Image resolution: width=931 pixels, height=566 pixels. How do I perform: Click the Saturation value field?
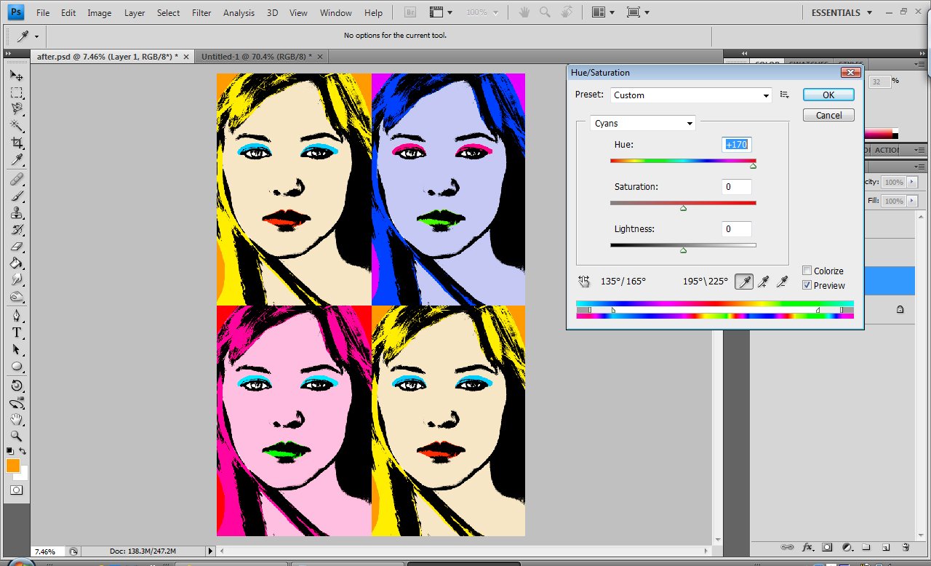[x=736, y=187]
